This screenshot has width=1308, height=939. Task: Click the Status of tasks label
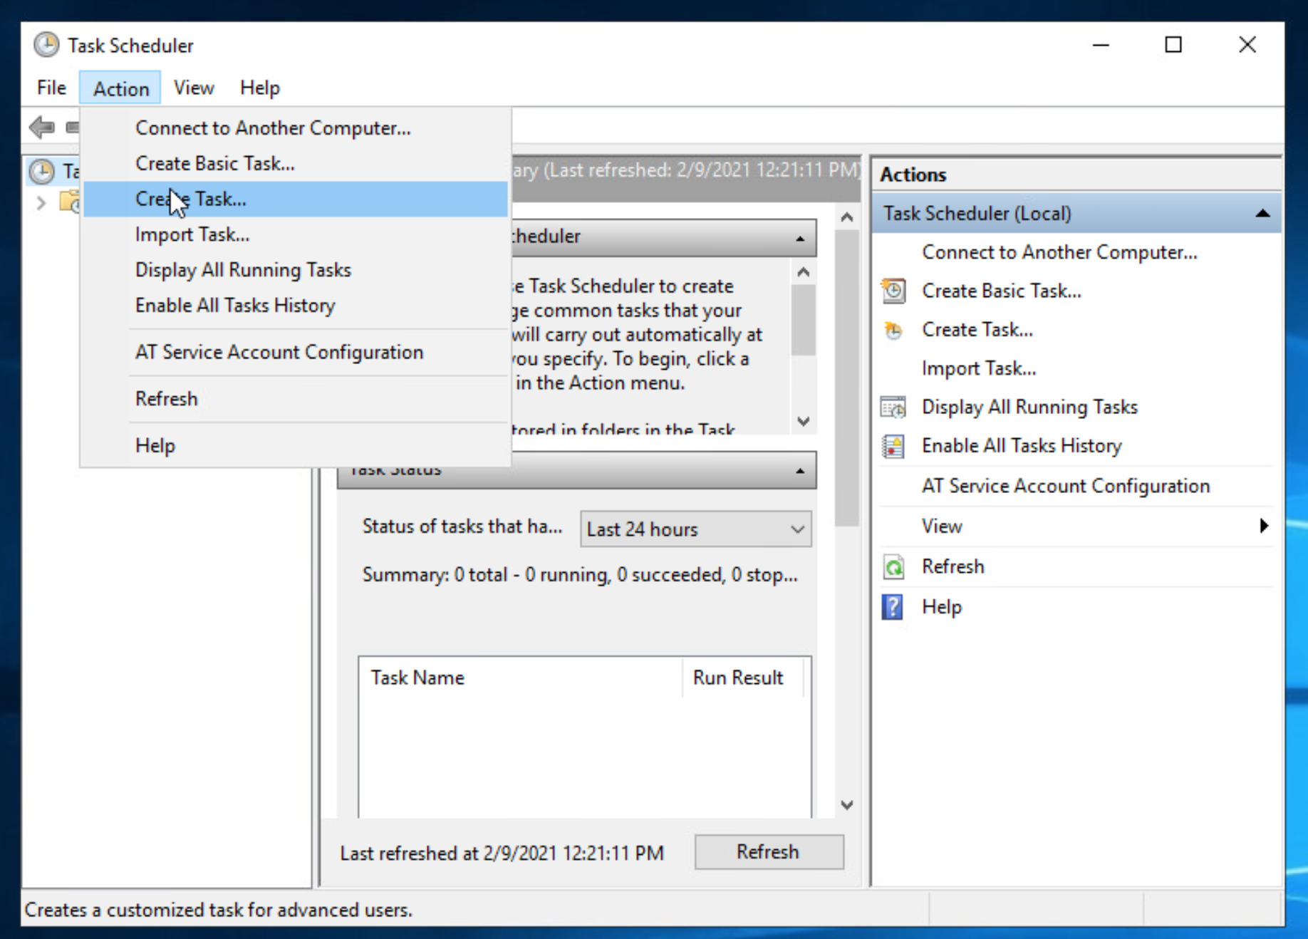click(x=462, y=526)
